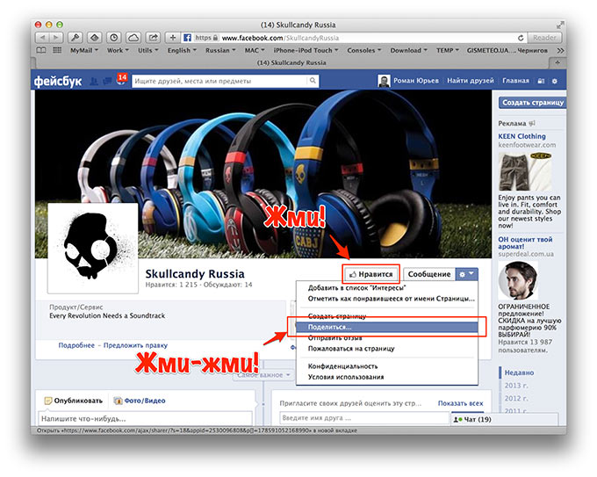Reload page with circular arrow icon
Image resolution: width=597 pixels, height=477 pixels.
tap(521, 38)
